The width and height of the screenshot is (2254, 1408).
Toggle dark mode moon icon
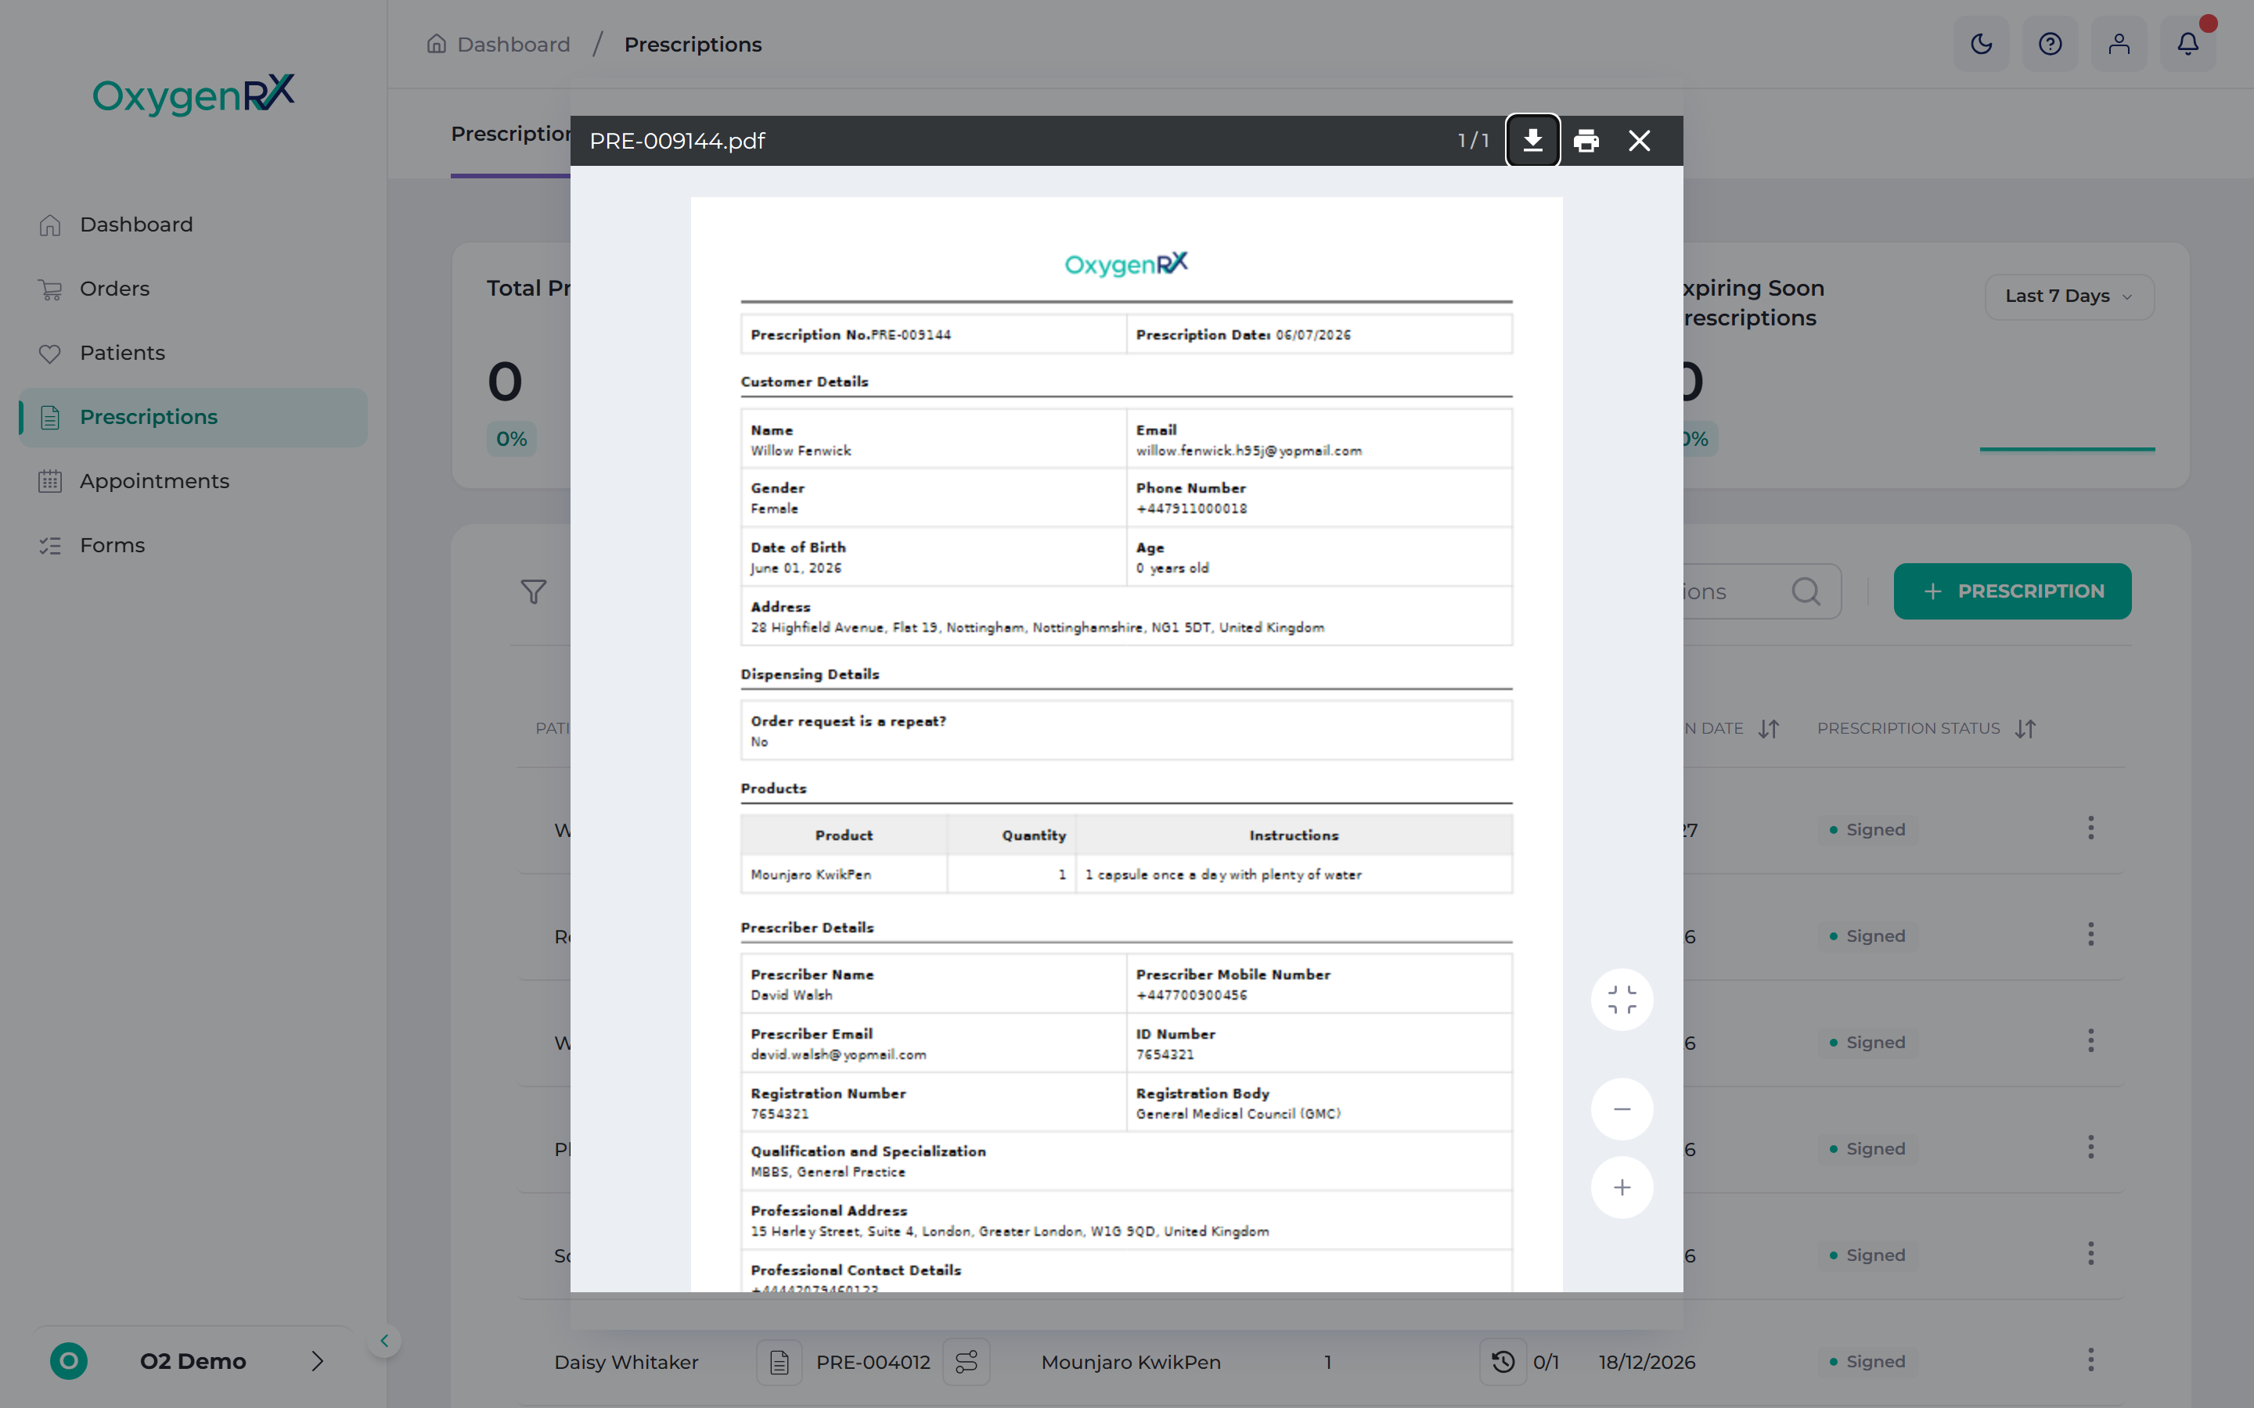click(x=1981, y=44)
